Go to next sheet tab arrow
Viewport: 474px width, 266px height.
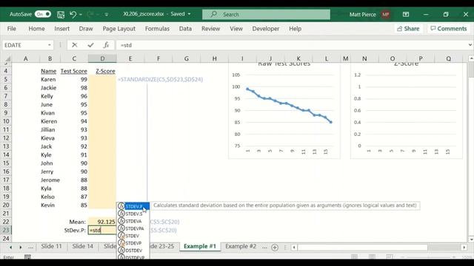(21, 247)
